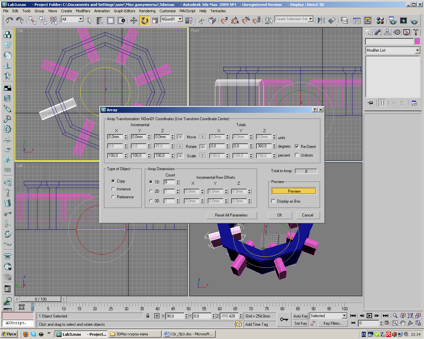The image size is (424, 339).
Task: Click the Scale right arrow to totals
Action: pyautogui.click(x=202, y=156)
